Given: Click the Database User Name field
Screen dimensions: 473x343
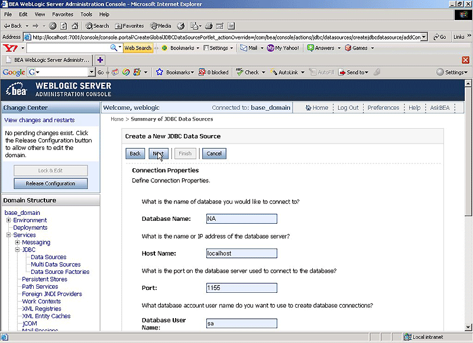Looking at the screenshot, I should click(241, 324).
